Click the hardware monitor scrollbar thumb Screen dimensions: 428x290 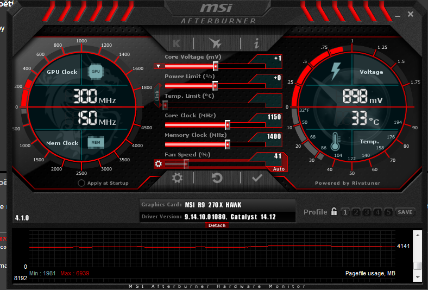[x=418, y=266]
